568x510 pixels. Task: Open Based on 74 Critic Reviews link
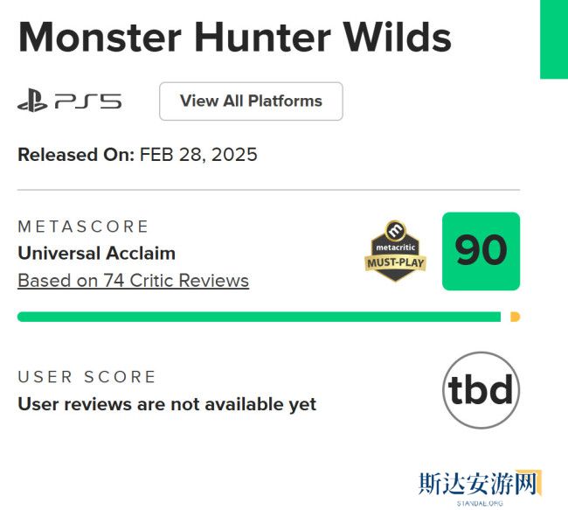tap(133, 281)
